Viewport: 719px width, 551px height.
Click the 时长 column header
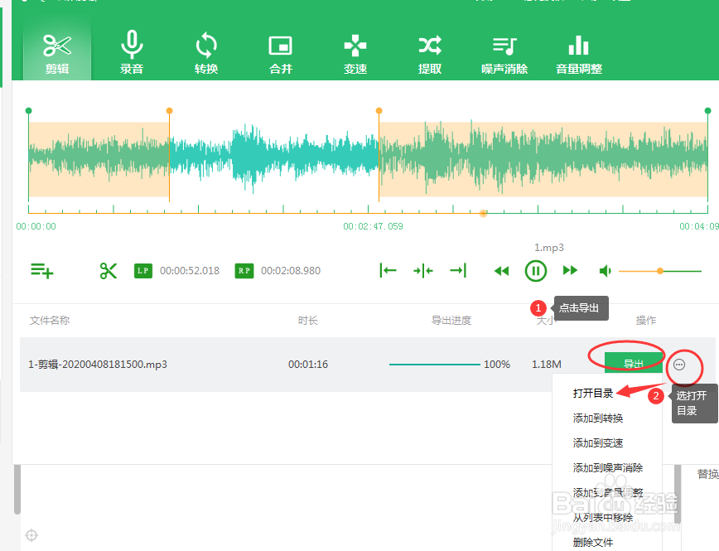tap(307, 320)
